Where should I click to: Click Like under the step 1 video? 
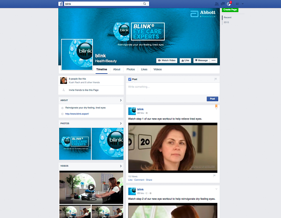point(130,180)
